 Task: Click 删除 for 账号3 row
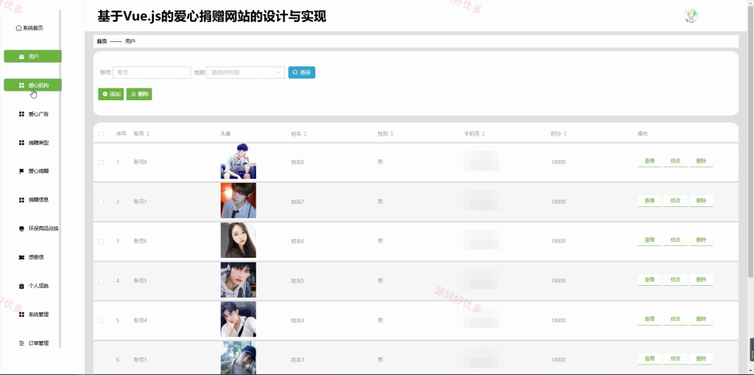(701, 359)
